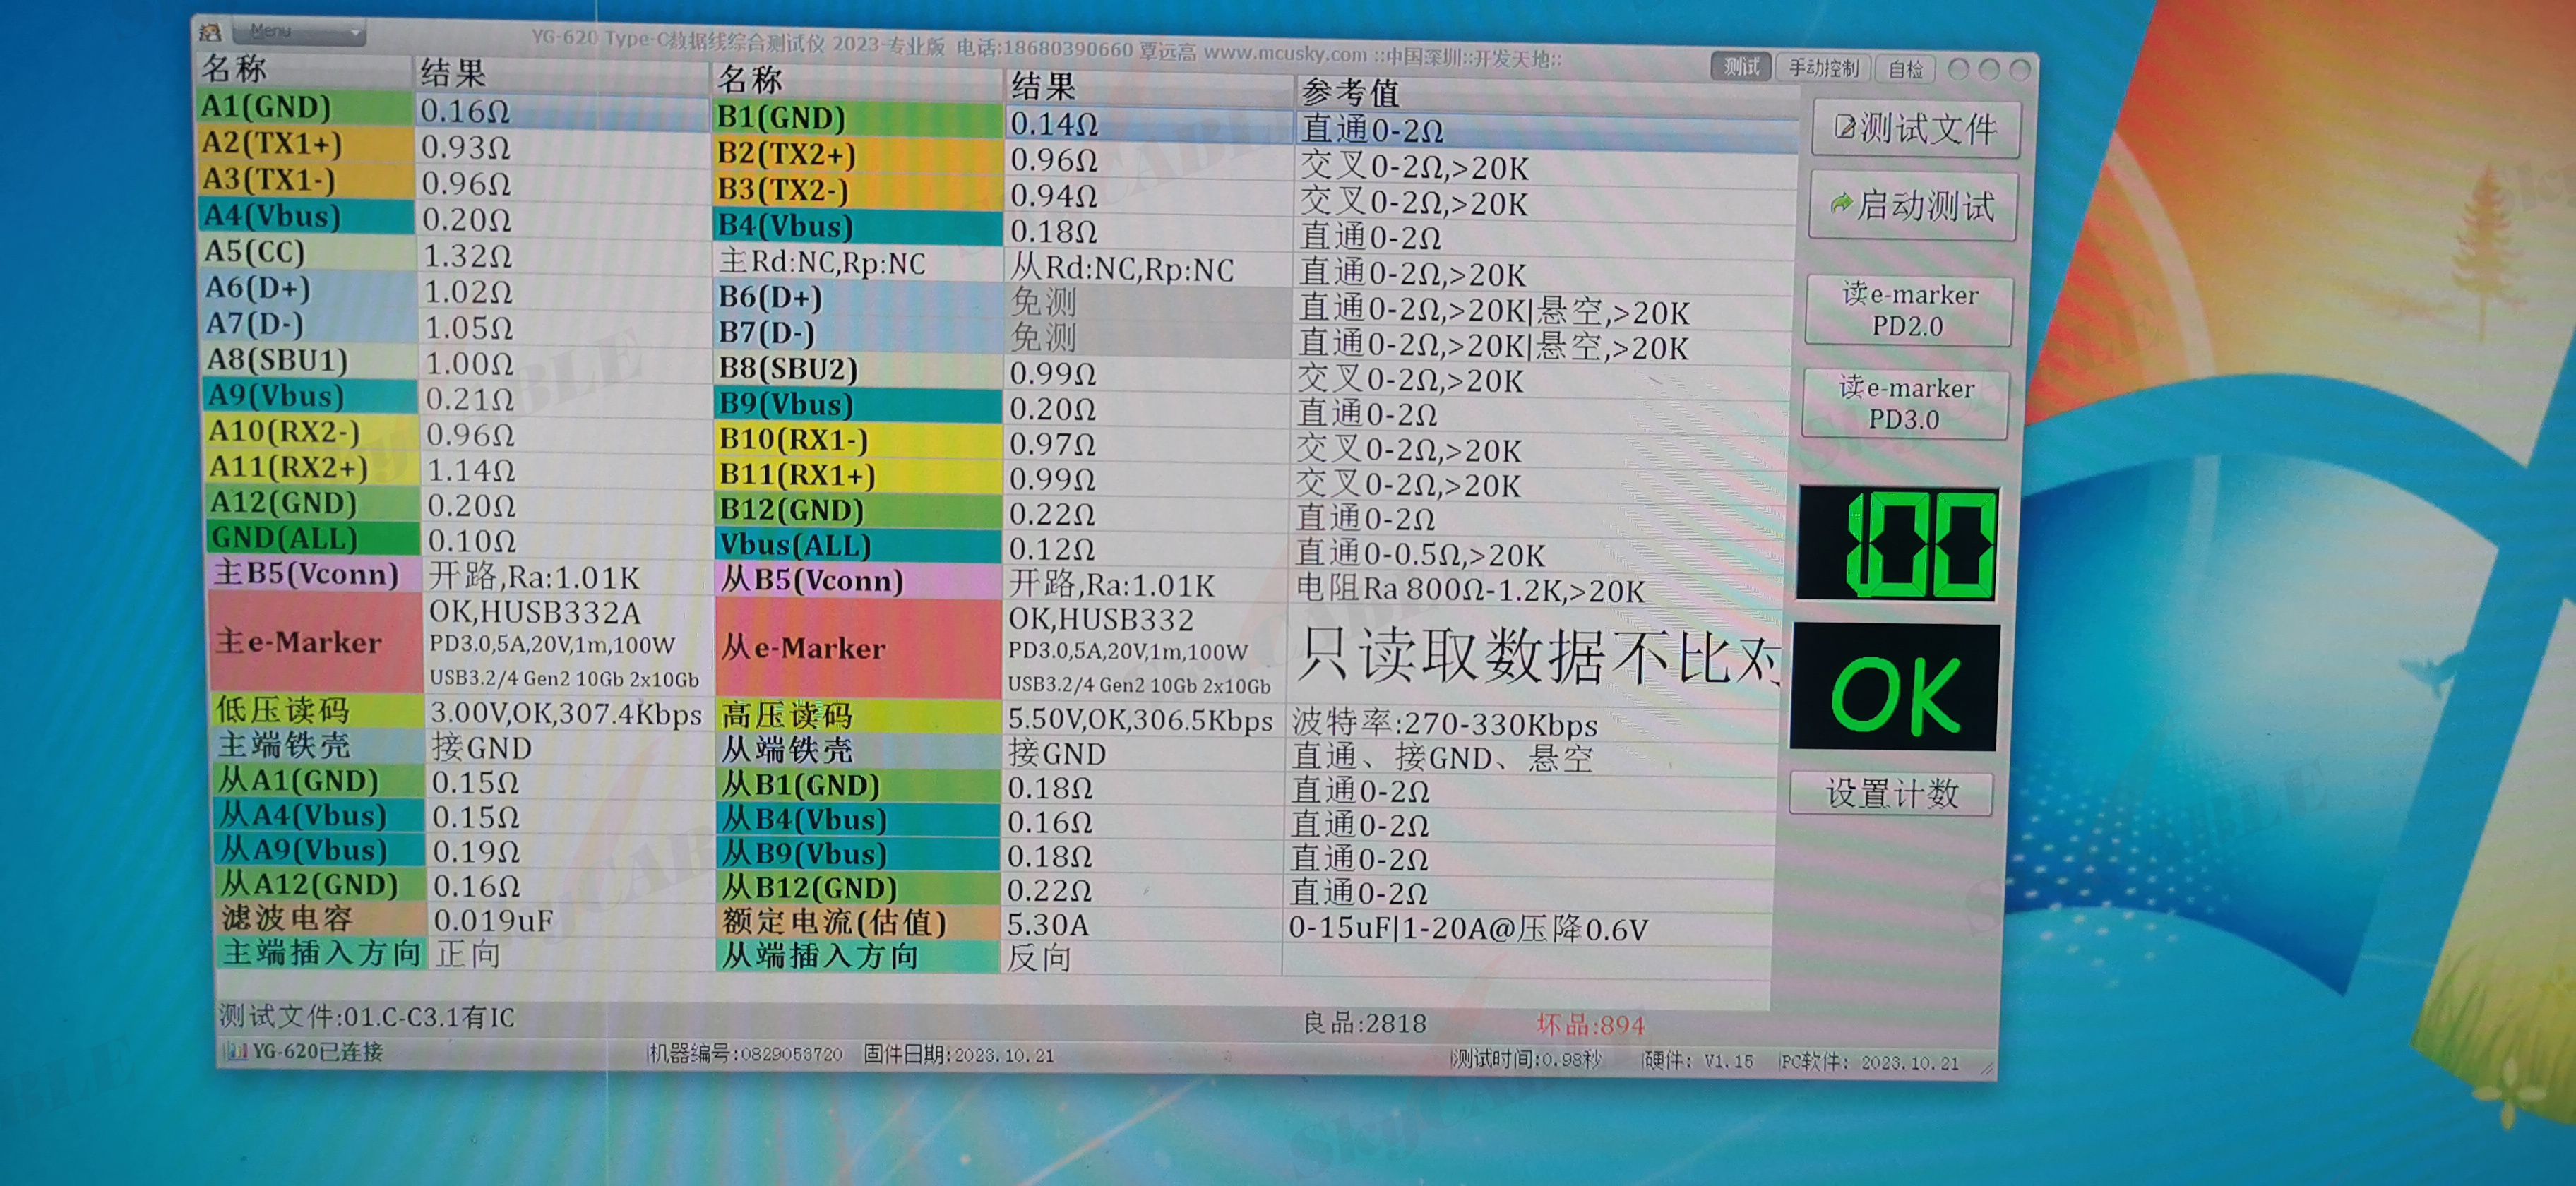The height and width of the screenshot is (1186, 2576).
Task: Click the 坏品:894 counter text
Action: [1590, 1025]
